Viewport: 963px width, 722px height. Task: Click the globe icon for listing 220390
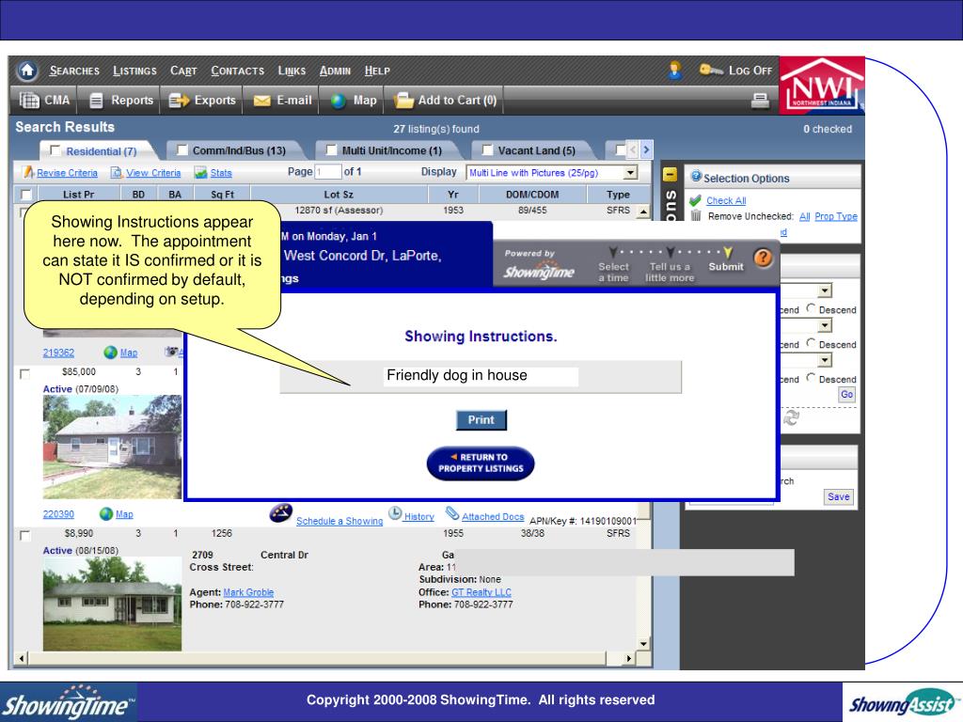pos(106,514)
